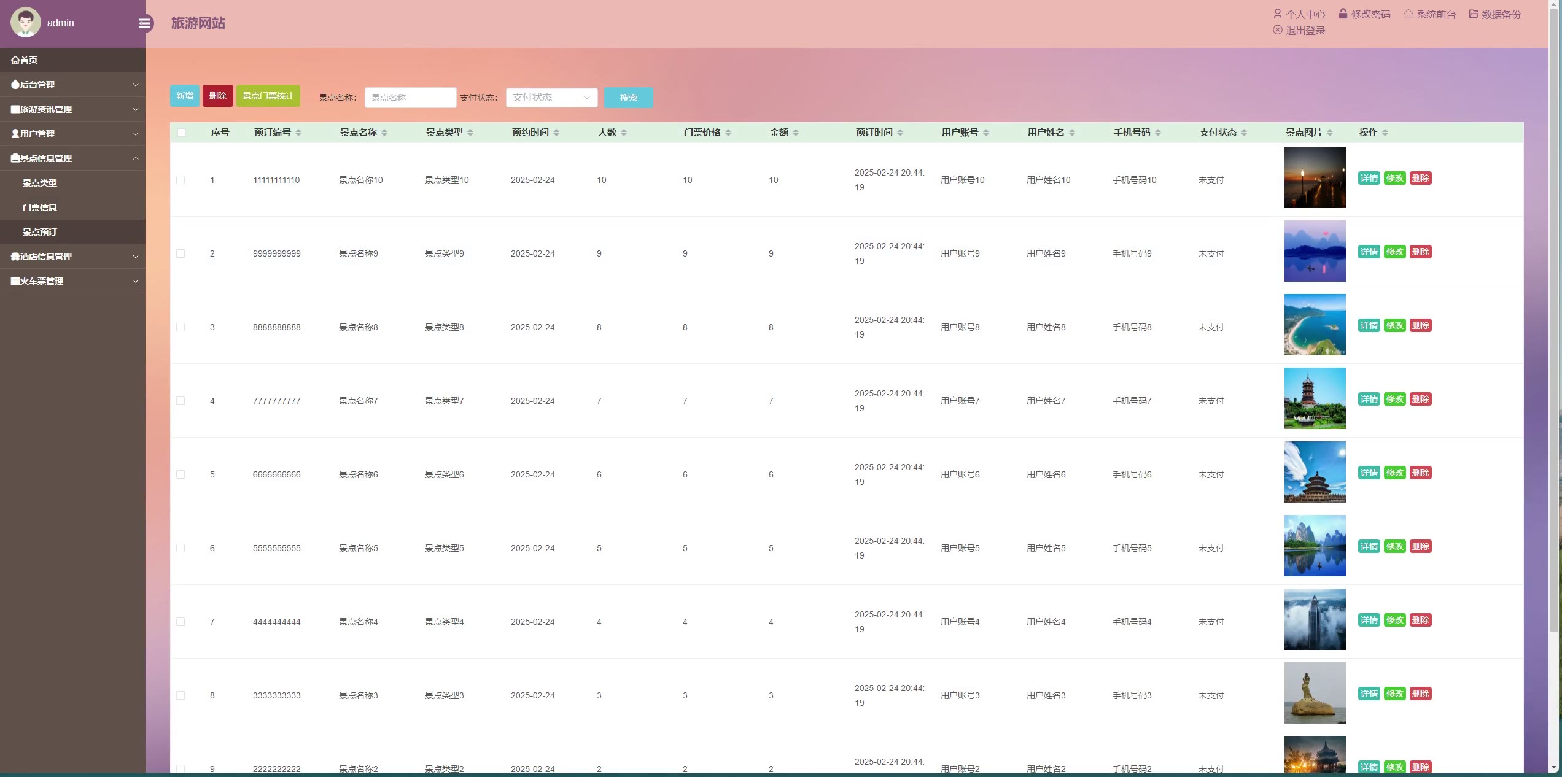Open 首页 in sidebar
Viewport: 1562px width, 777px height.
(25, 60)
